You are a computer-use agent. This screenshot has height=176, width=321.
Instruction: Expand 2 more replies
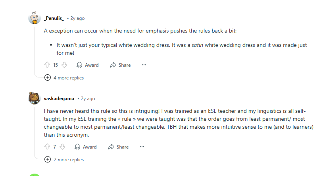65,159
